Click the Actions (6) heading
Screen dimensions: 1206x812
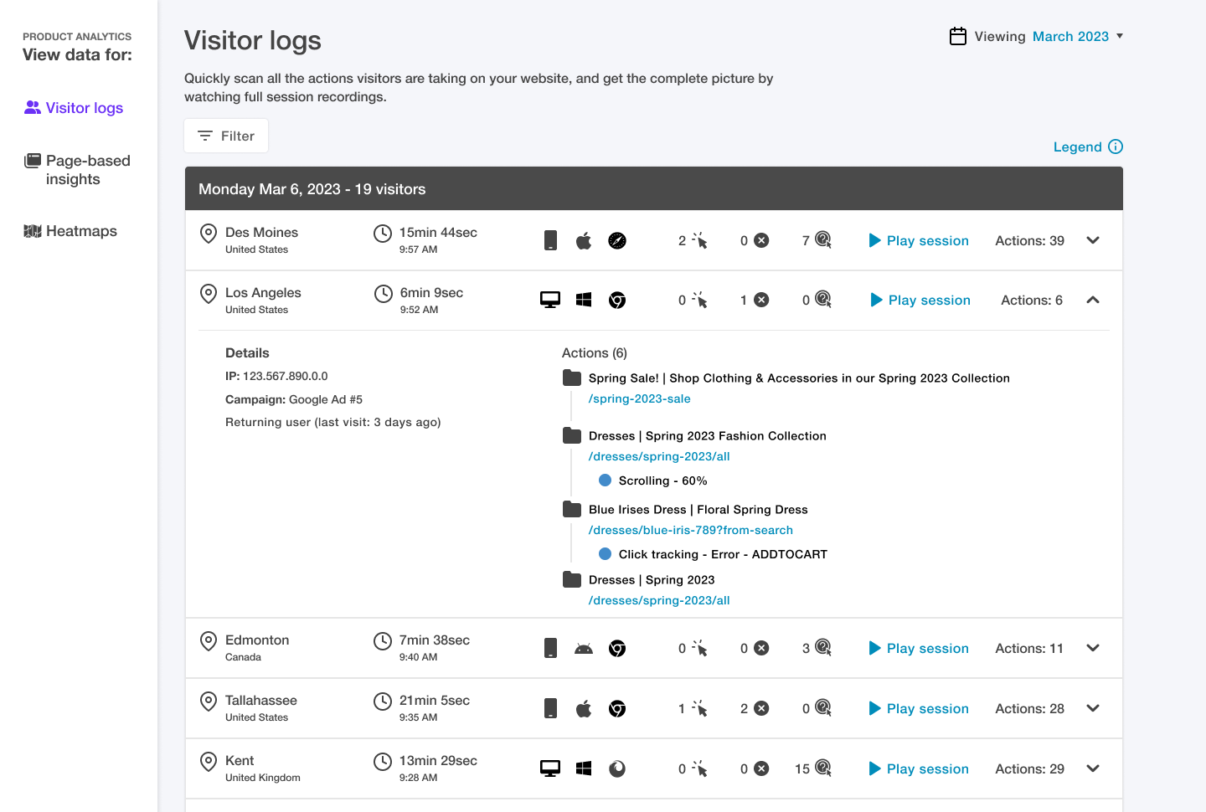(x=595, y=353)
